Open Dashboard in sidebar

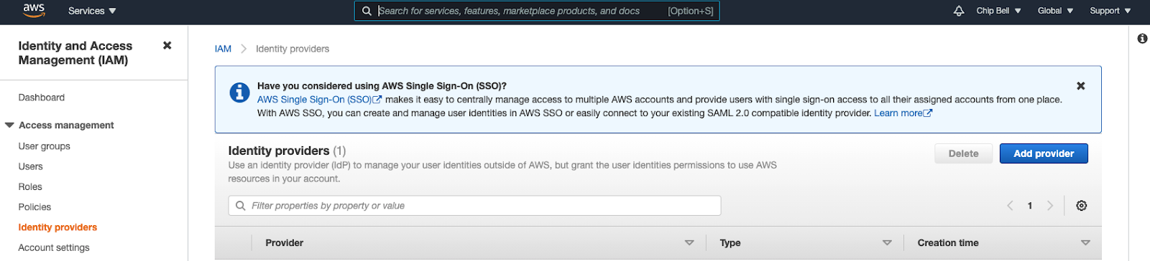tap(42, 98)
